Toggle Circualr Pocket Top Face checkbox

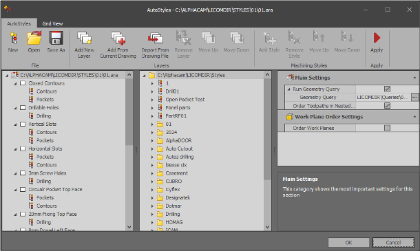(x=23, y=190)
